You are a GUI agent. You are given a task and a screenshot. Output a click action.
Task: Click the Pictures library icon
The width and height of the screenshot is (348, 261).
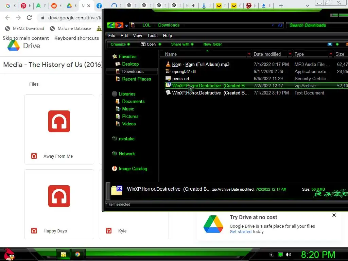(118, 116)
